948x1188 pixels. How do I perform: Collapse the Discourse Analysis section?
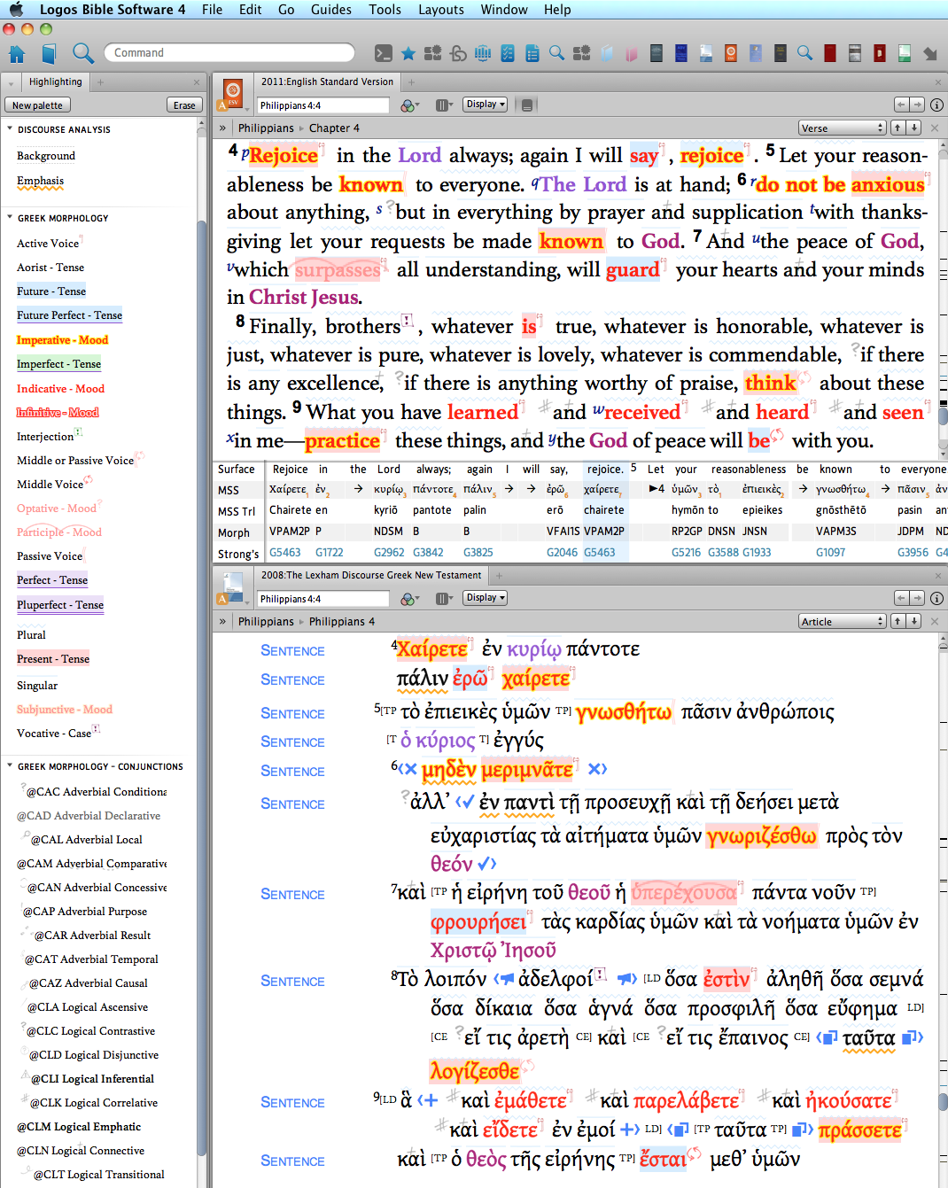click(10, 129)
